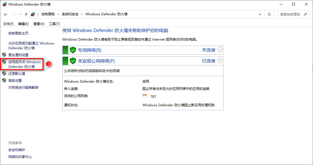Select the TRT network name

point(153,97)
